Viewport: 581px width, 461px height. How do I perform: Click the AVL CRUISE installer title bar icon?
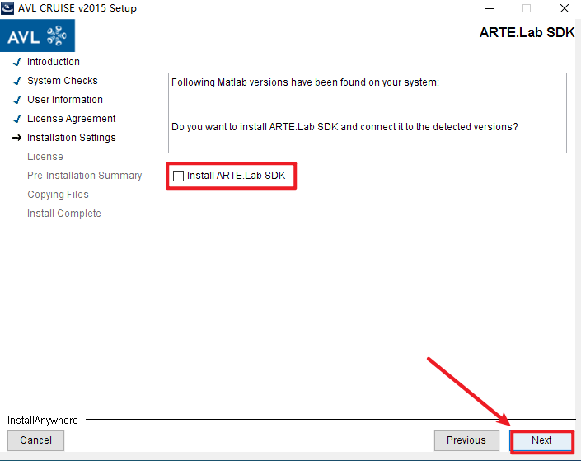point(7,8)
